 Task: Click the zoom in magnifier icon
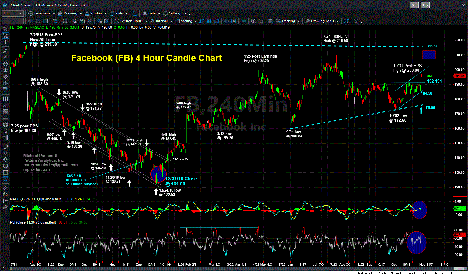[x=253, y=21]
